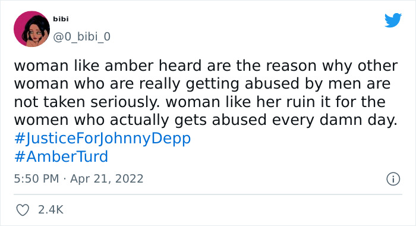The width and height of the screenshot is (416, 226).
Task: Click the dot between time and date
Action: (x=64, y=179)
